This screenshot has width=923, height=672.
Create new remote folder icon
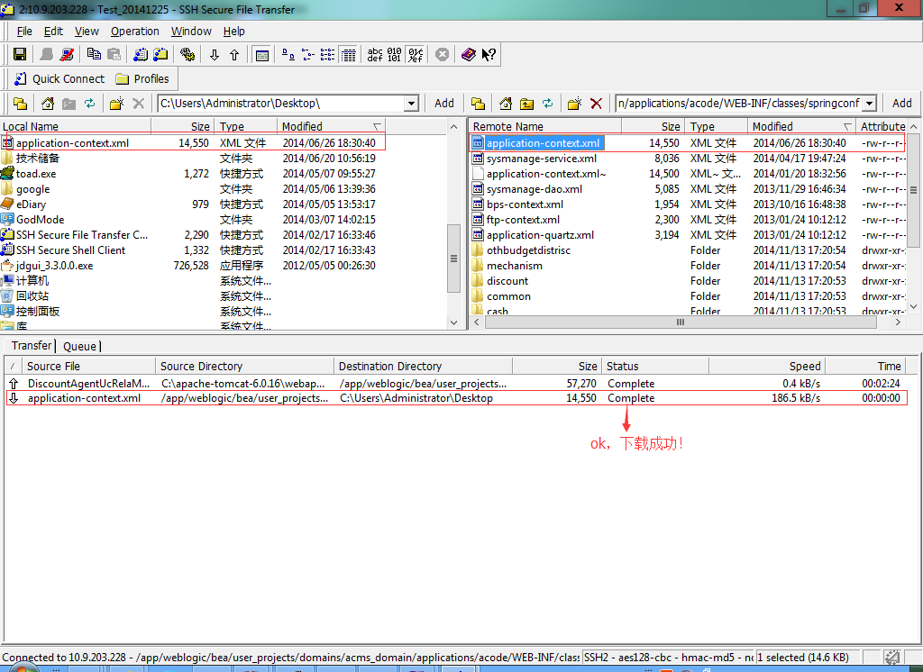click(x=574, y=104)
